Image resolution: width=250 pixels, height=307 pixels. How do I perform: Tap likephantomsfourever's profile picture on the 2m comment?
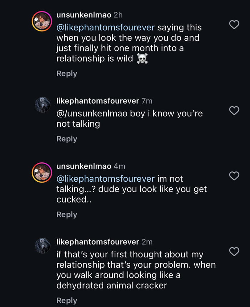tap(42, 246)
